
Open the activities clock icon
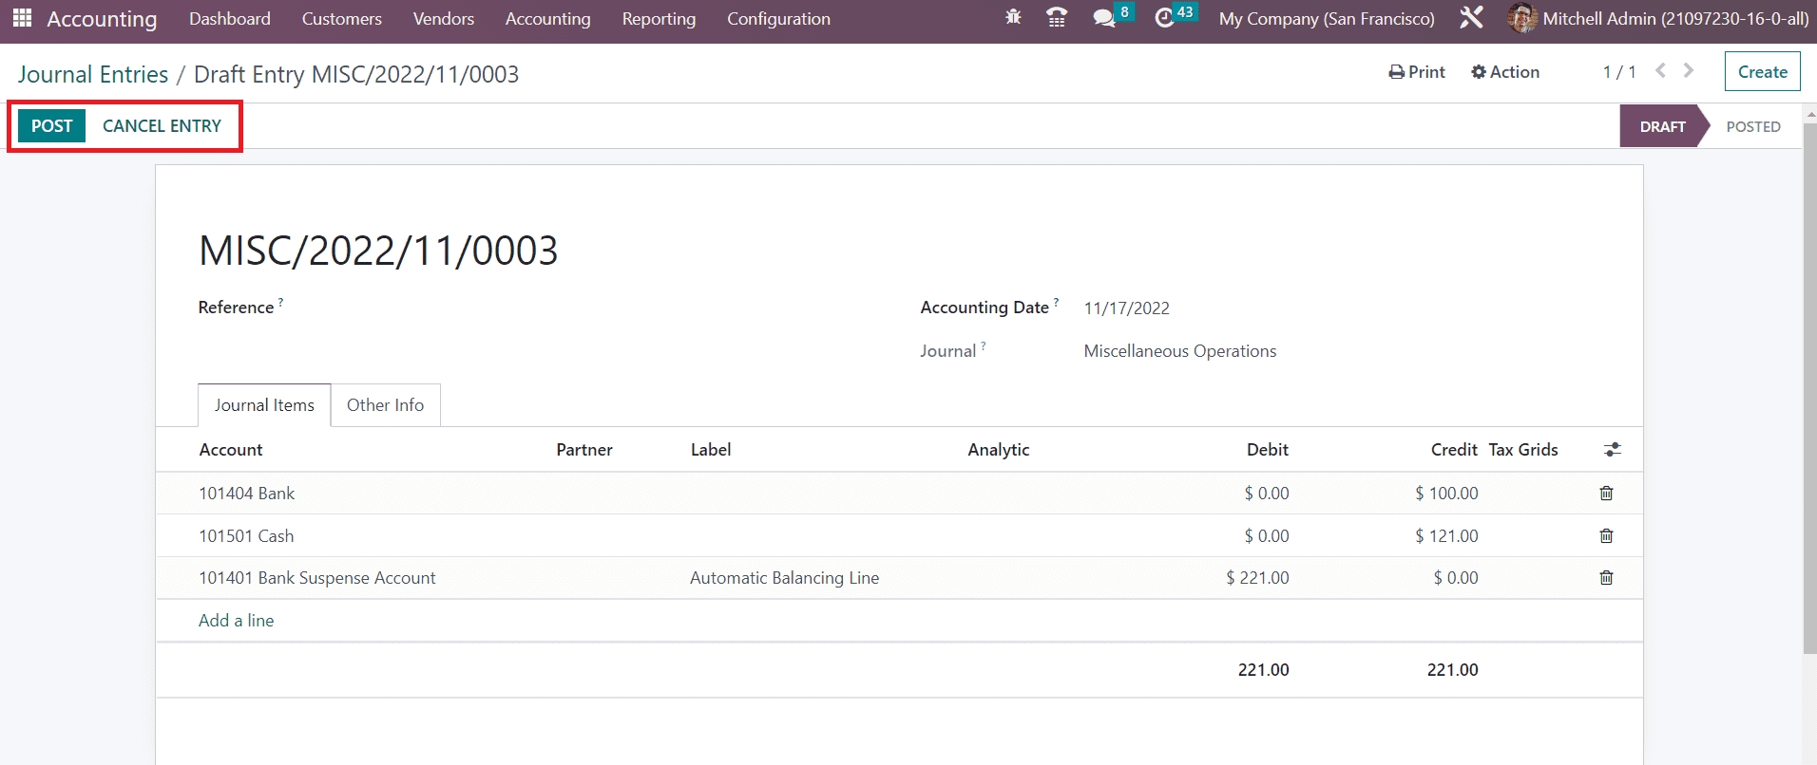tap(1165, 18)
